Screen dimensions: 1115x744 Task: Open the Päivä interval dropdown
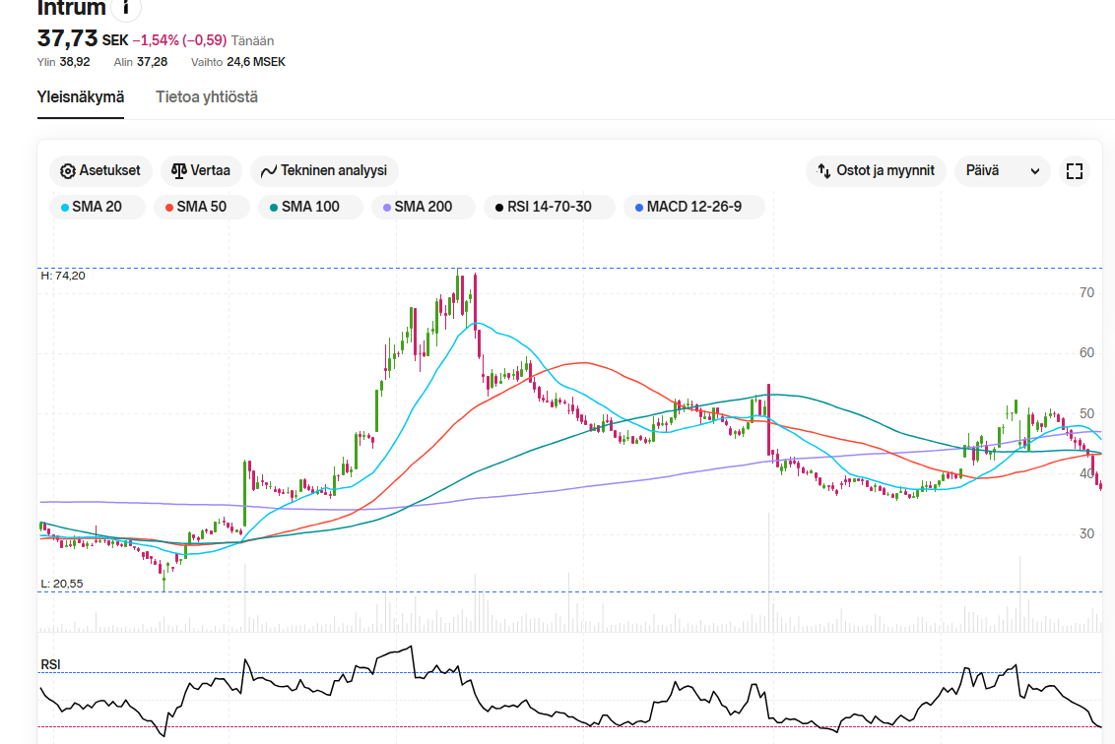pyautogui.click(x=1001, y=171)
